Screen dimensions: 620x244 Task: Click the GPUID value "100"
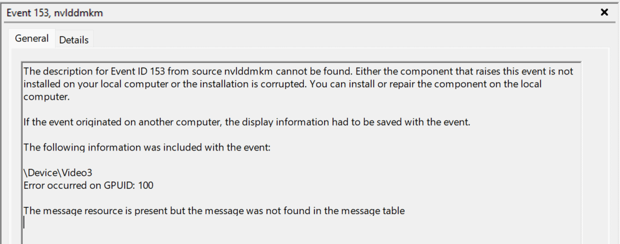pos(145,185)
